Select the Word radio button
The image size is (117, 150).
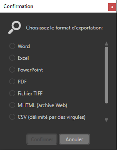click(12, 46)
